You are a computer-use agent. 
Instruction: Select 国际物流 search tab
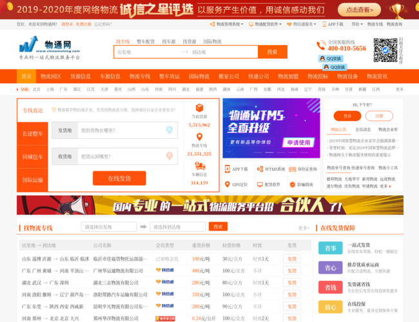(x=212, y=41)
